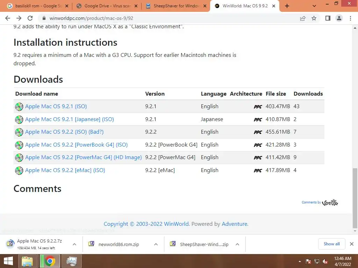
Task: Share this page icon
Action: (303, 18)
